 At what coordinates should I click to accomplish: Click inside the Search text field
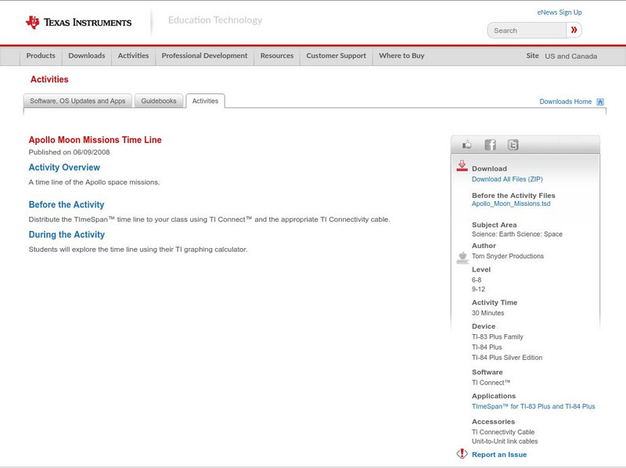527,31
